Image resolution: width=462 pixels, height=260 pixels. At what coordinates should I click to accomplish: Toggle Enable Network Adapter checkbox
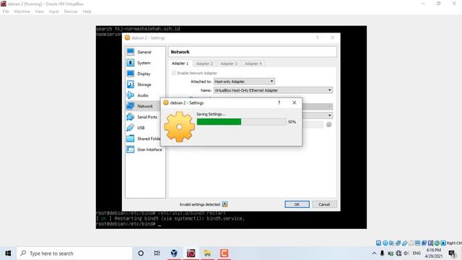[174, 73]
